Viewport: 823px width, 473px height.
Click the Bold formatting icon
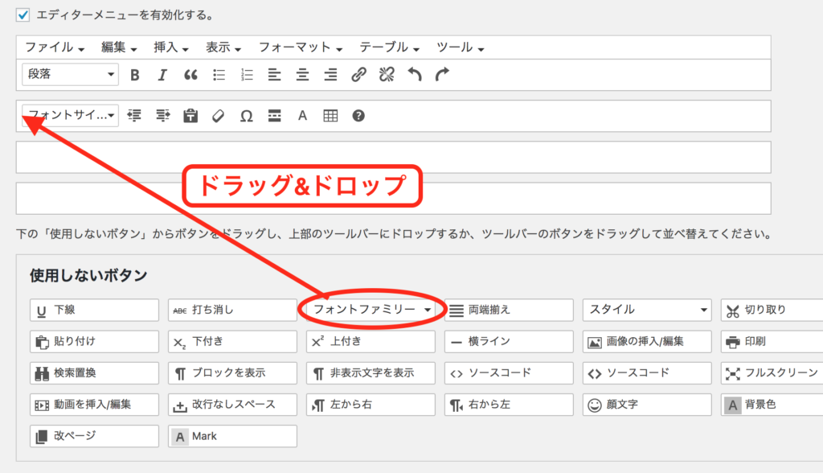click(135, 75)
